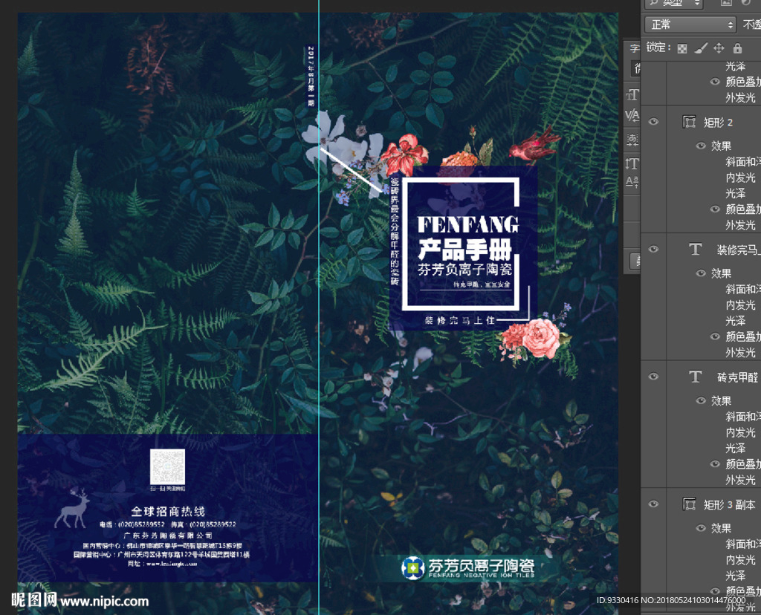Click 斜面和浮雕 effect under 装修完马
761x615 pixels.
click(x=743, y=290)
